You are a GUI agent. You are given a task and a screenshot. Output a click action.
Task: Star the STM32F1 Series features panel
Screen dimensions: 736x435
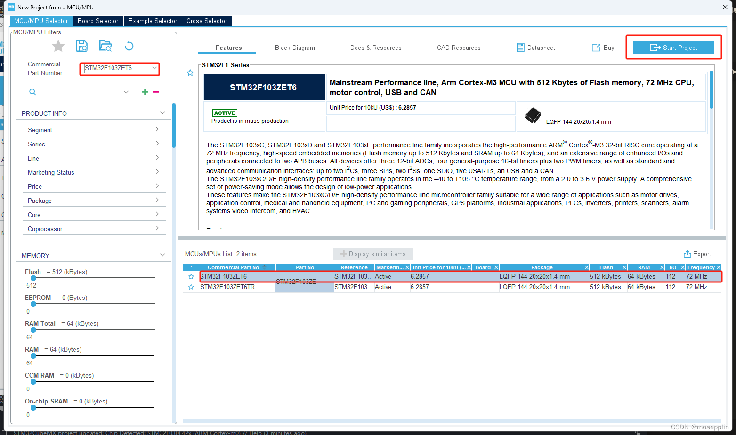click(x=190, y=73)
